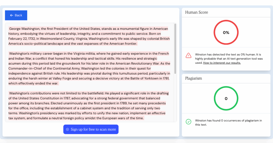The image size is (273, 143).
Task: Open How to interpret our results link
Action: (222, 63)
